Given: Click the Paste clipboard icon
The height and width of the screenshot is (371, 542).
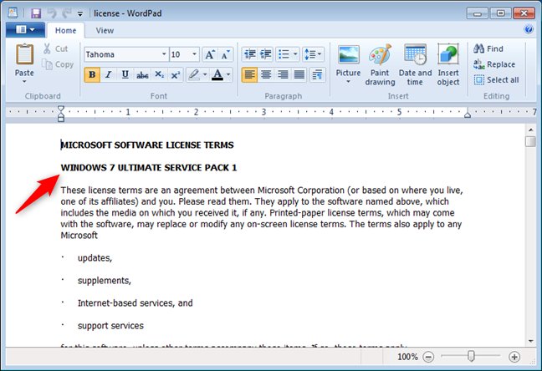Looking at the screenshot, I should point(24,54).
